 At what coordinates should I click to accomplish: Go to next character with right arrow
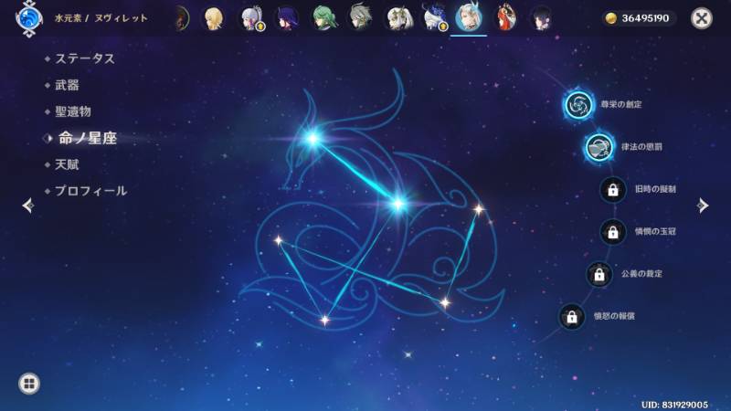[702, 205]
